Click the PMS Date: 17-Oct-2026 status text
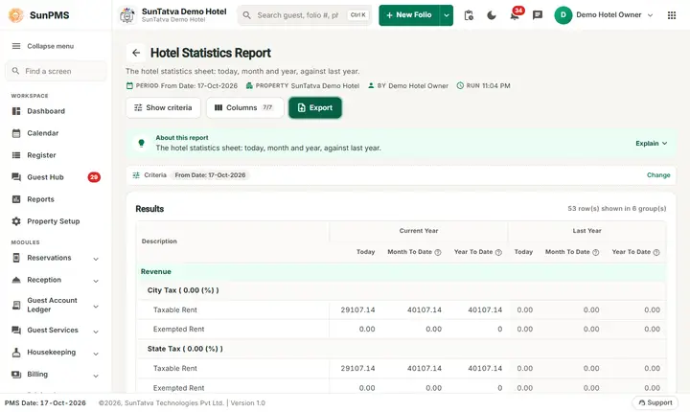This screenshot has height=412, width=690. pos(45,402)
